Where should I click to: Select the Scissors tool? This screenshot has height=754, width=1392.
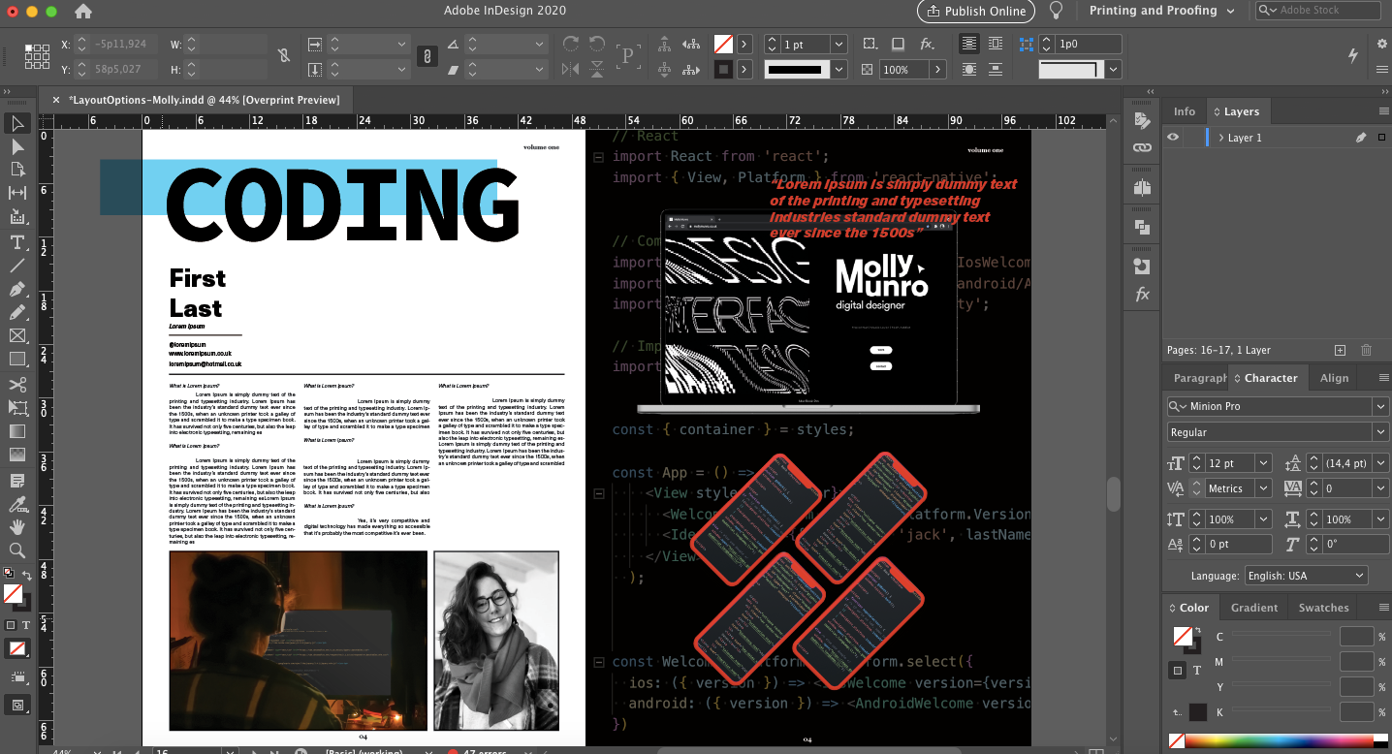point(16,385)
